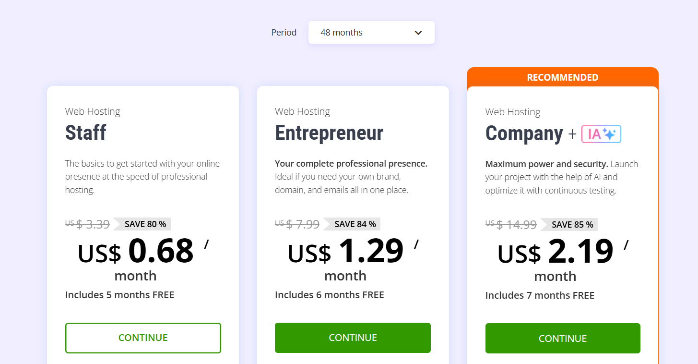The image size is (698, 364).
Task: Click the SAVE 85 % tag
Action: [569, 224]
